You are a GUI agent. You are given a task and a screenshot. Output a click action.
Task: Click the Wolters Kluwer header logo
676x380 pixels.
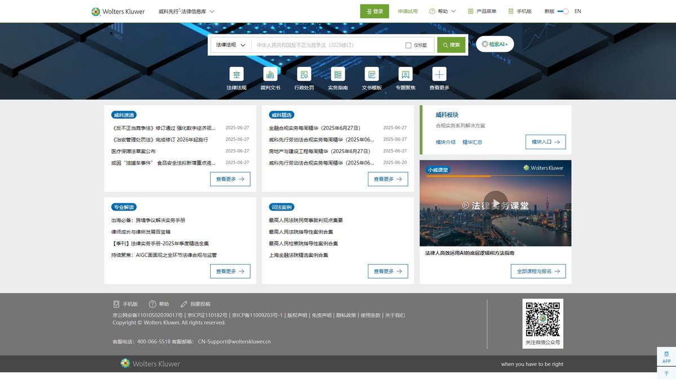(x=118, y=11)
